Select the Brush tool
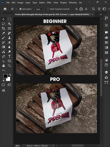110x147 pixels. pos(3,38)
